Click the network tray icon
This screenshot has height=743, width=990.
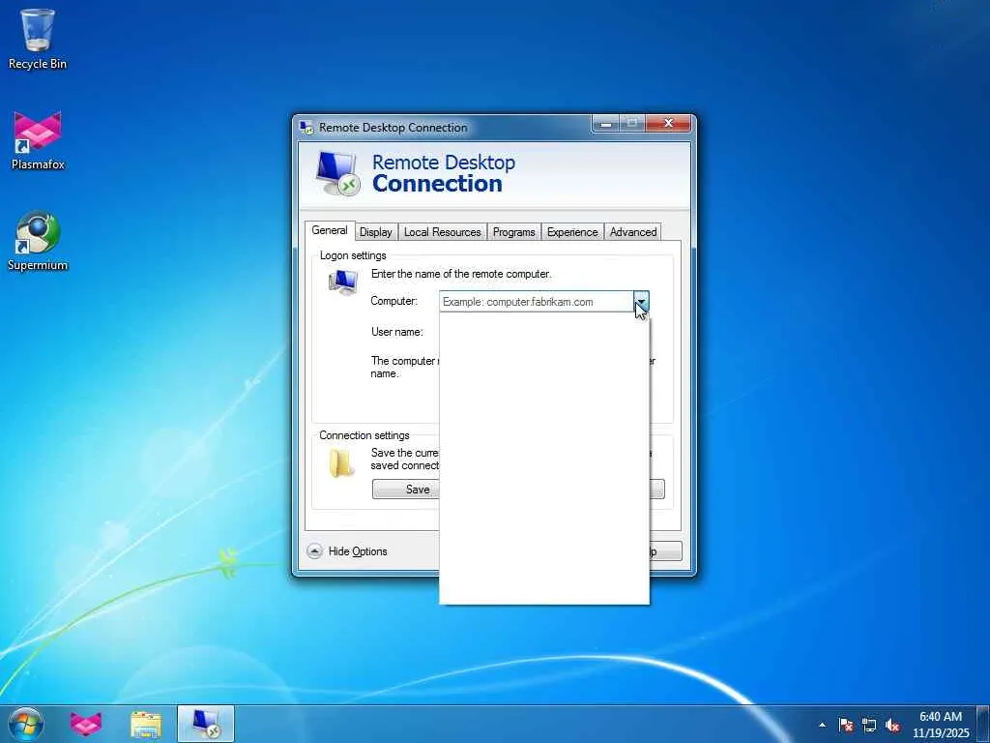(869, 725)
